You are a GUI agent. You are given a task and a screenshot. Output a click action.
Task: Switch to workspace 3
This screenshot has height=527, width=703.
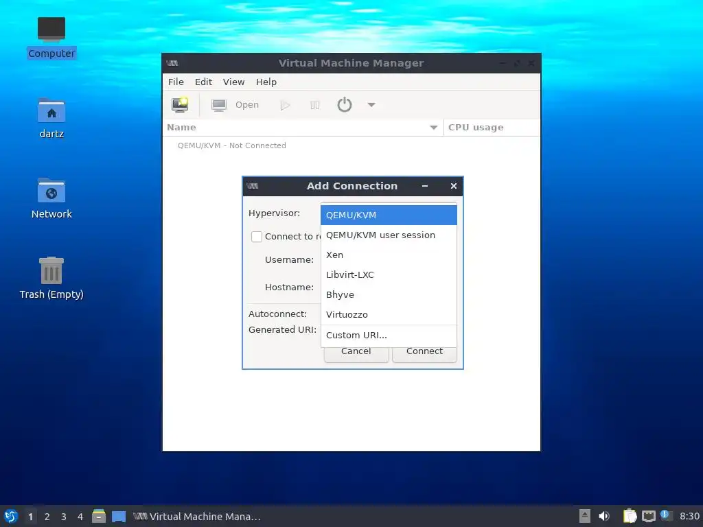(64, 517)
